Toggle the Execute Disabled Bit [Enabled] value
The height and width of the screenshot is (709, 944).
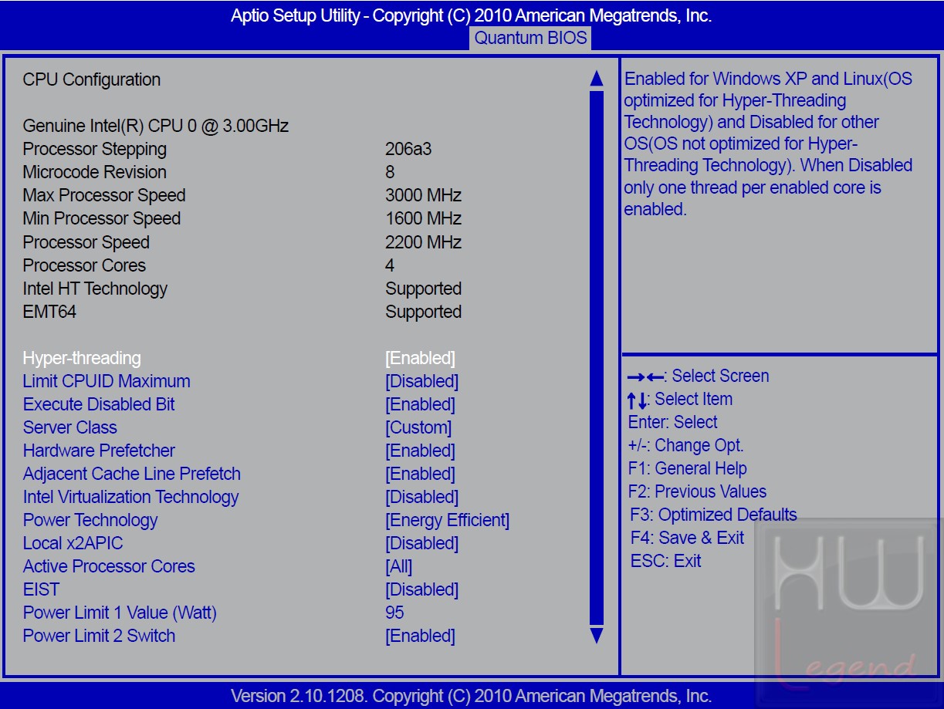[420, 404]
